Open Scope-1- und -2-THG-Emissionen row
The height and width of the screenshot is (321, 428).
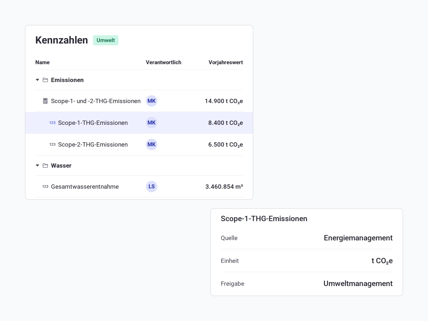click(139, 101)
